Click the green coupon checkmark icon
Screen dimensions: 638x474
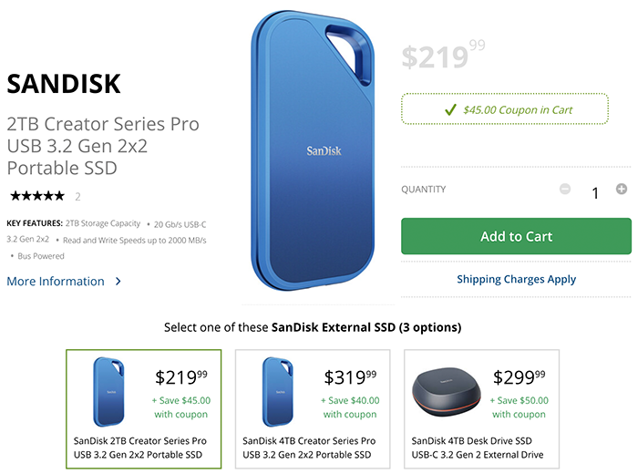point(450,109)
